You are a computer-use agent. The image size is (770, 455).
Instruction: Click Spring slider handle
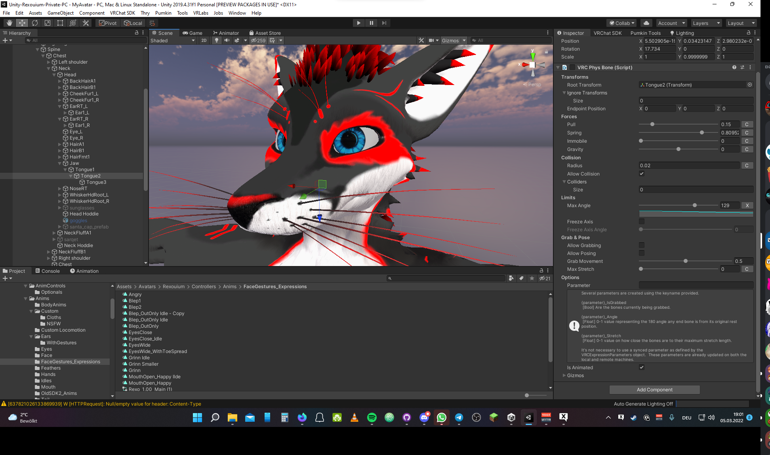702,133
